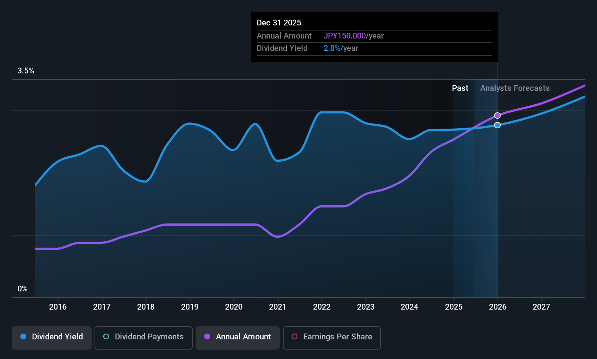Click the 3.5% y-axis label
597x359 pixels.
point(26,71)
